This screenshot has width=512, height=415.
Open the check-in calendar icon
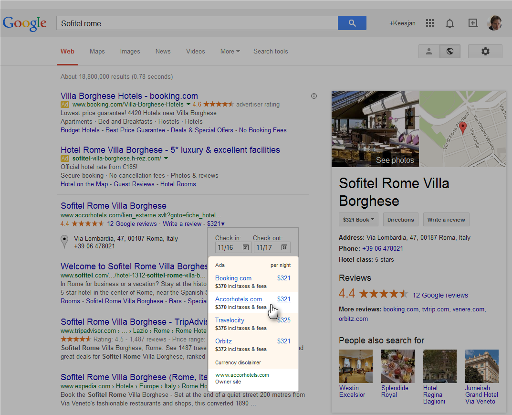[246, 248]
